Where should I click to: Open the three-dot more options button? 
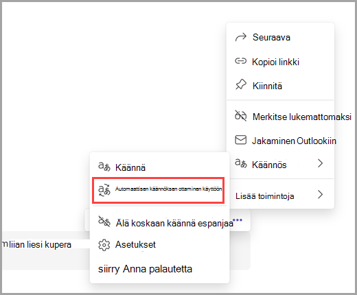coord(238,220)
